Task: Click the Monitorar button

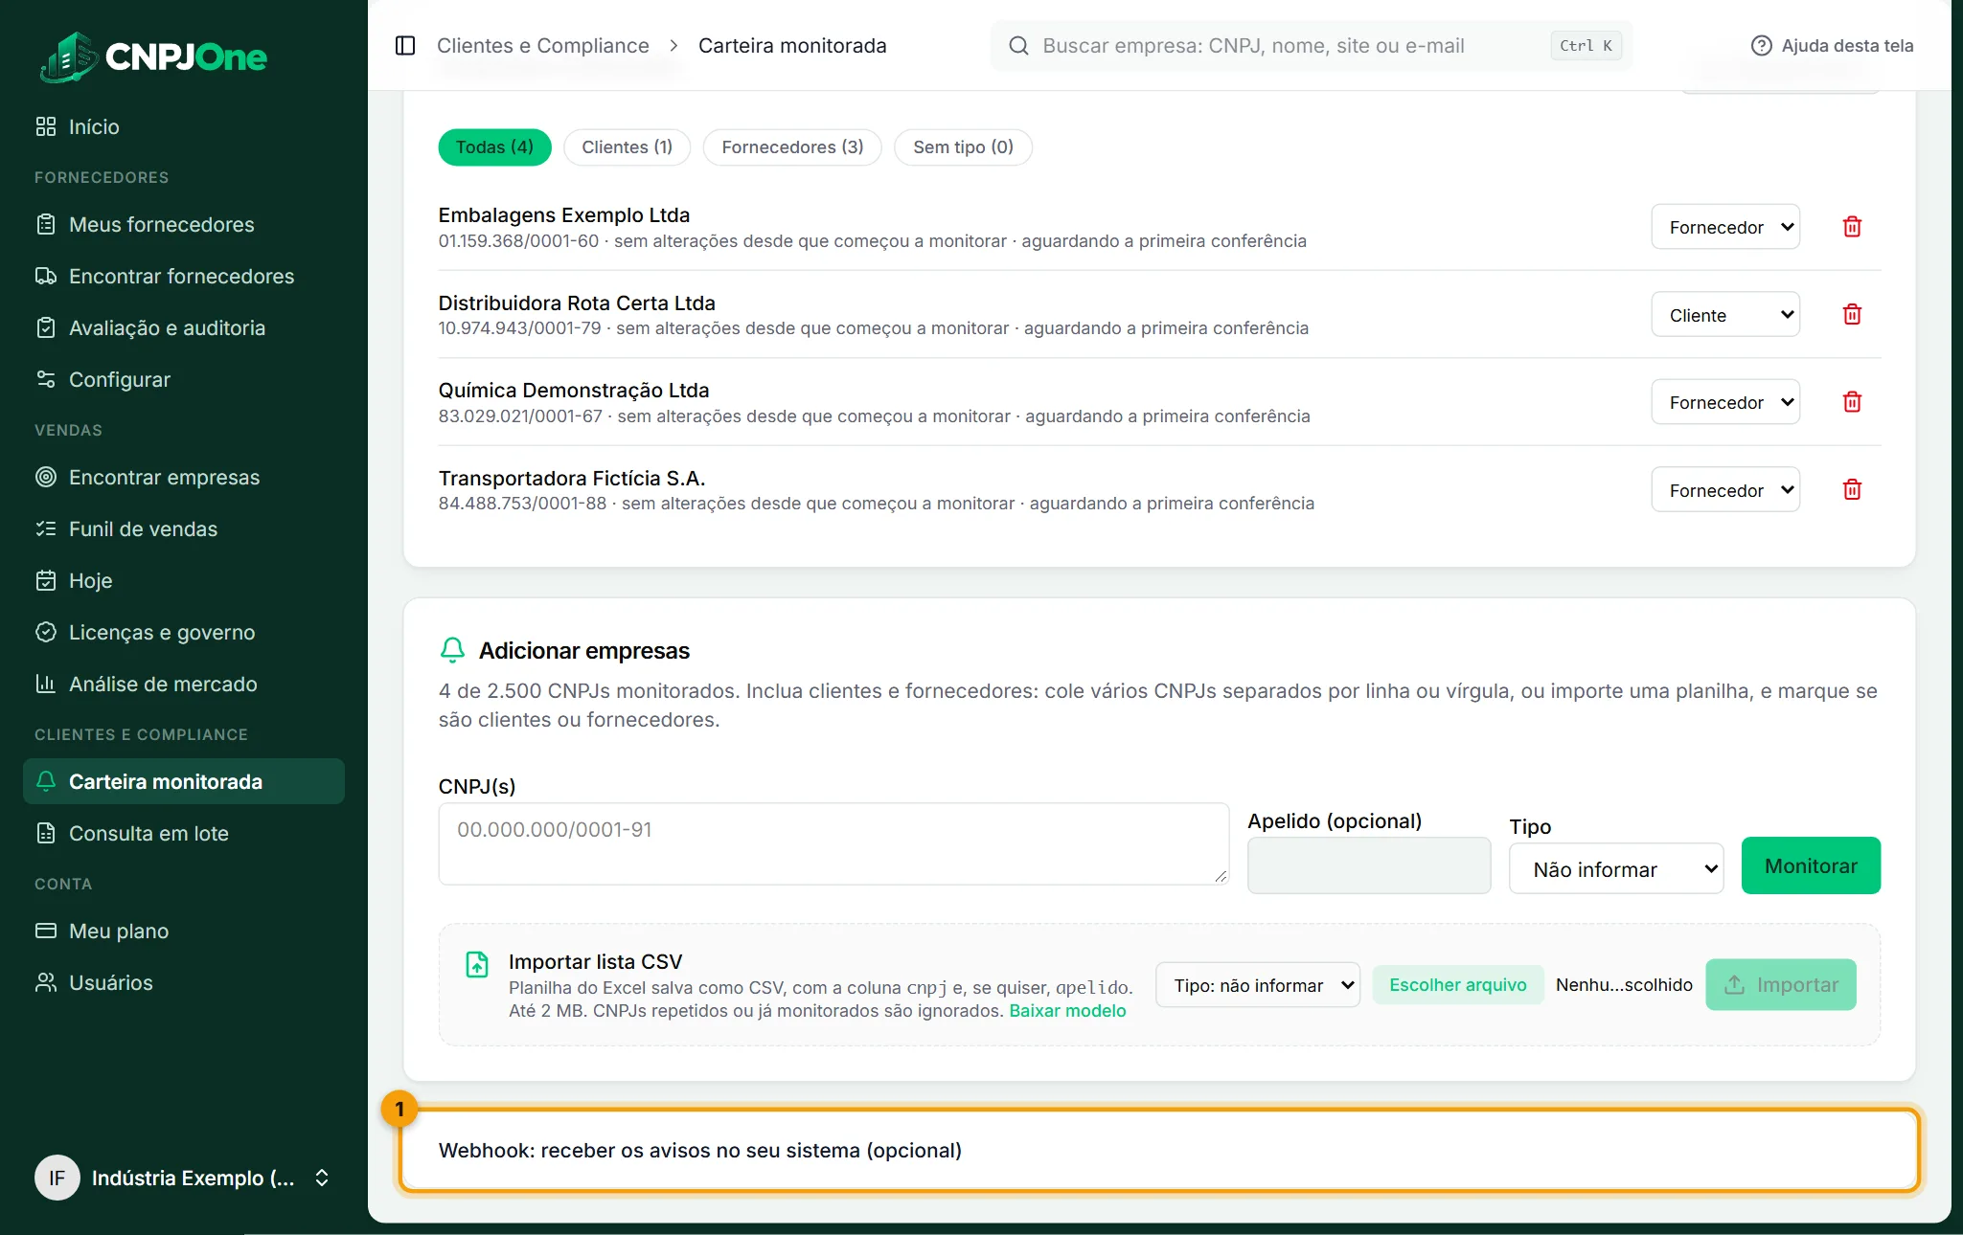Action: (1811, 866)
